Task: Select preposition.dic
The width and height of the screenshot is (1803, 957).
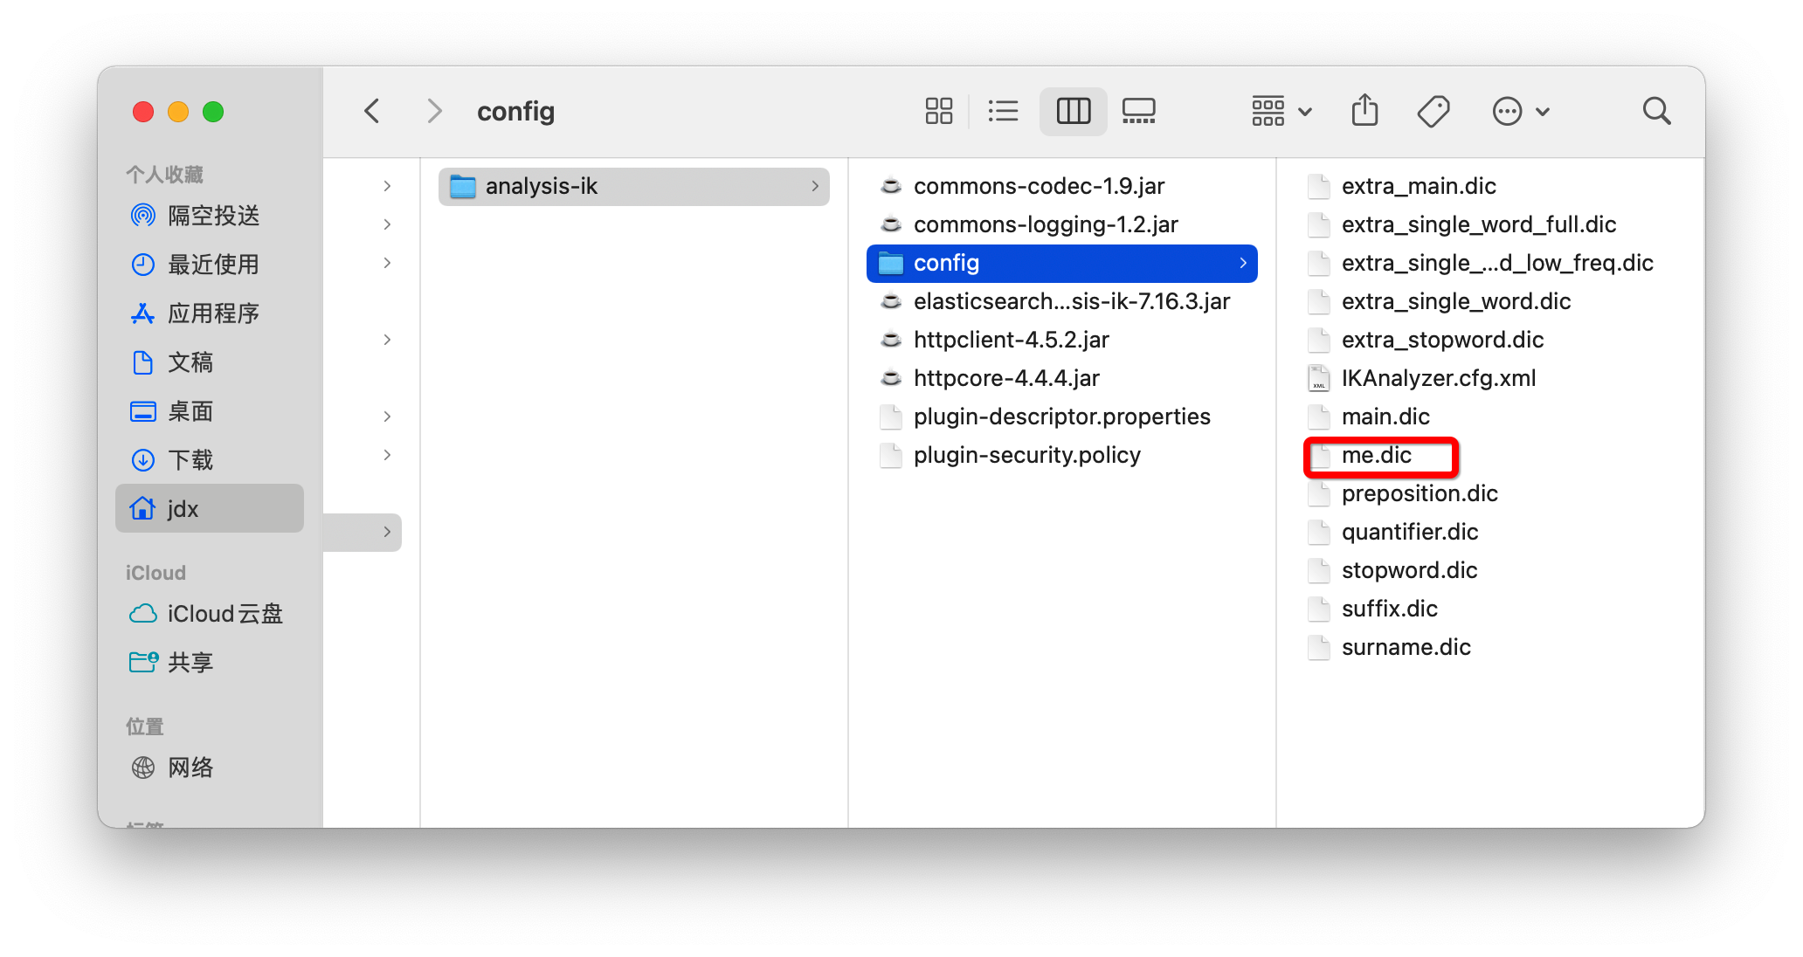Action: [x=1490, y=493]
